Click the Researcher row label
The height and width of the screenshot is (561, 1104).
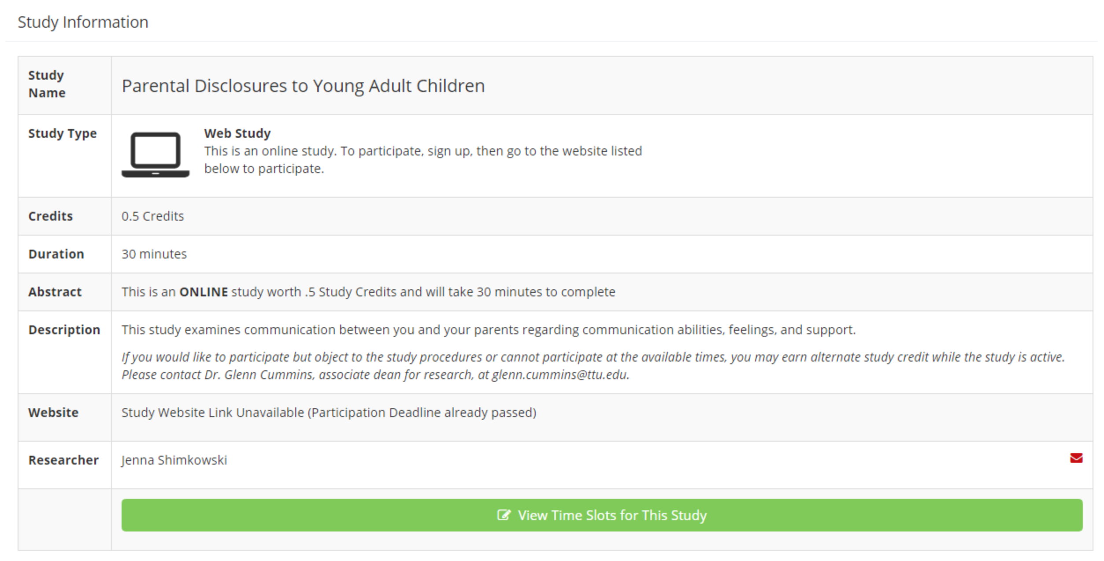pyautogui.click(x=63, y=460)
